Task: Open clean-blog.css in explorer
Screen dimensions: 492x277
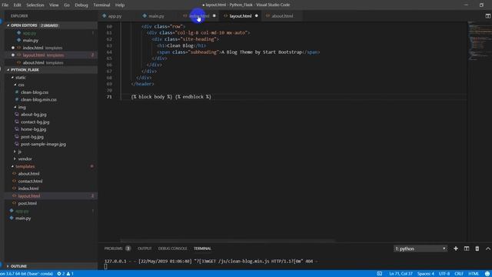Action: tap(35, 92)
